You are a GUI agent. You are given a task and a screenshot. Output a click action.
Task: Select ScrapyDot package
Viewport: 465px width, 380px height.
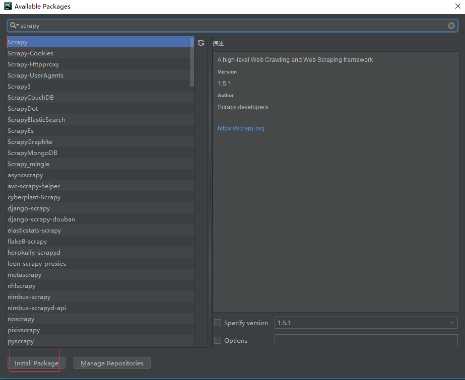tap(100, 109)
